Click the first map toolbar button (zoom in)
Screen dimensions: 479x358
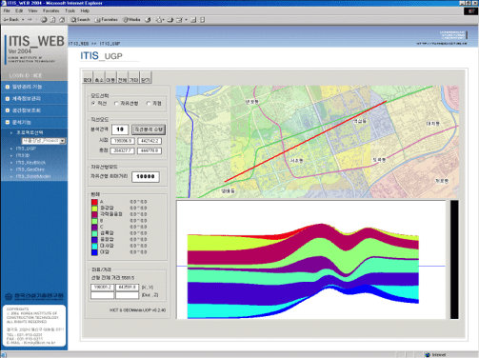[88, 77]
